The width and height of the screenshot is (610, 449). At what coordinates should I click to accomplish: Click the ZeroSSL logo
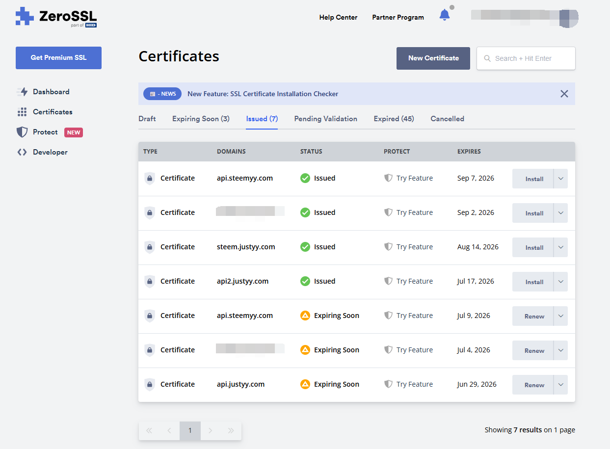pyautogui.click(x=56, y=17)
